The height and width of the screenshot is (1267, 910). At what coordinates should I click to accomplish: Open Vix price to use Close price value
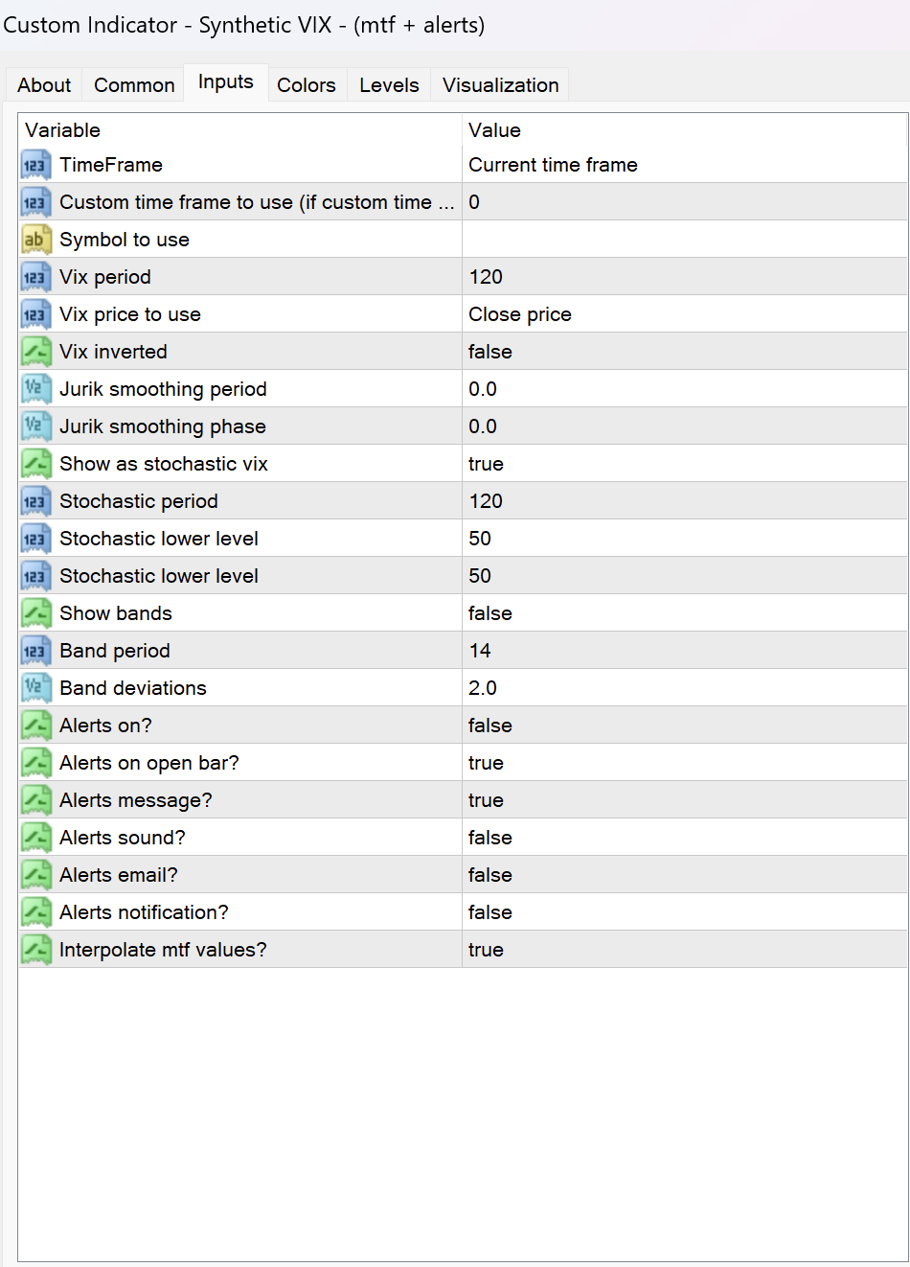[x=520, y=314]
